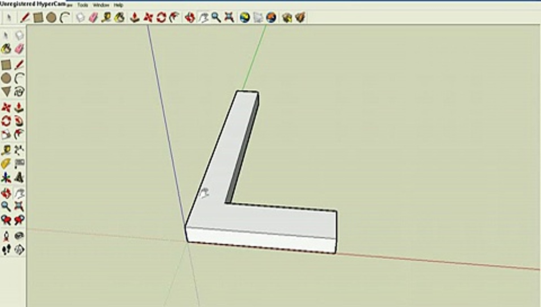The width and height of the screenshot is (541, 307).
Task: Select the Position Camera tool
Action: [x=6, y=236]
